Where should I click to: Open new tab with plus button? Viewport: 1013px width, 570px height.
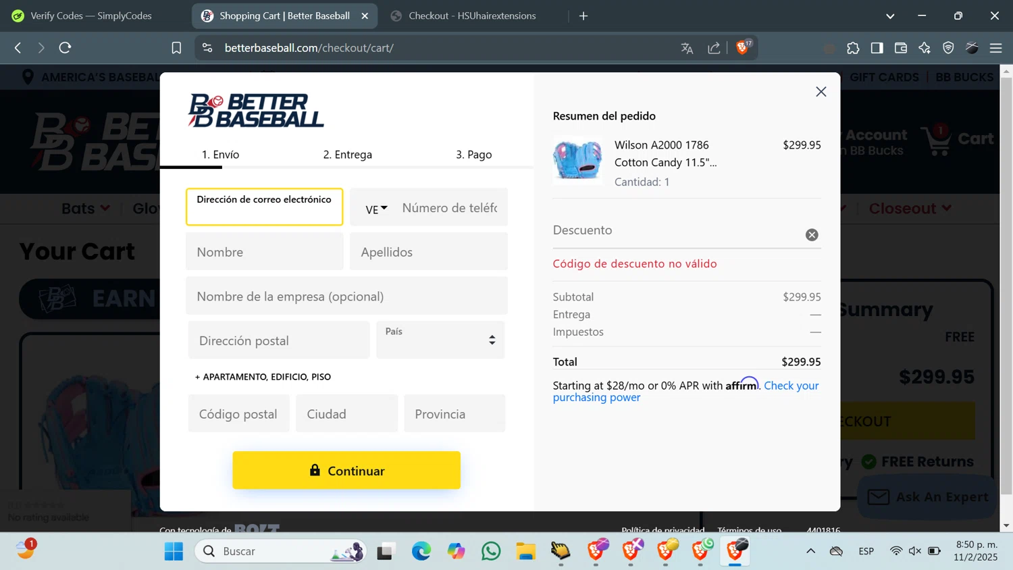[583, 16]
